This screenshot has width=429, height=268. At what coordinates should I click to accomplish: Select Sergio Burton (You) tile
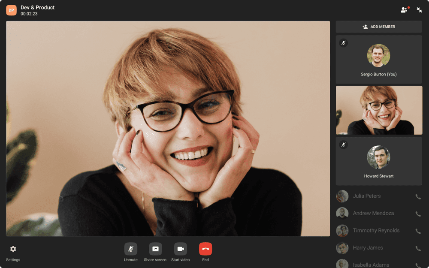(379, 59)
